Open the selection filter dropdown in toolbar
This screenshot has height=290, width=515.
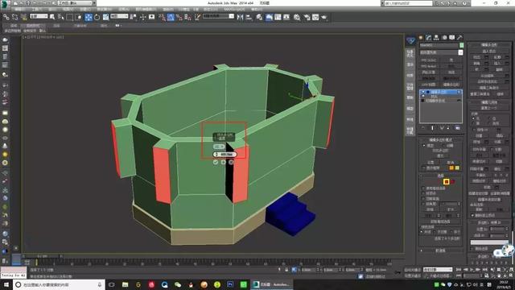tap(39, 16)
